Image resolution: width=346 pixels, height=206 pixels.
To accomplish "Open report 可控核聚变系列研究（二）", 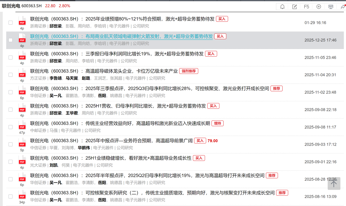I will pos(152,193).
